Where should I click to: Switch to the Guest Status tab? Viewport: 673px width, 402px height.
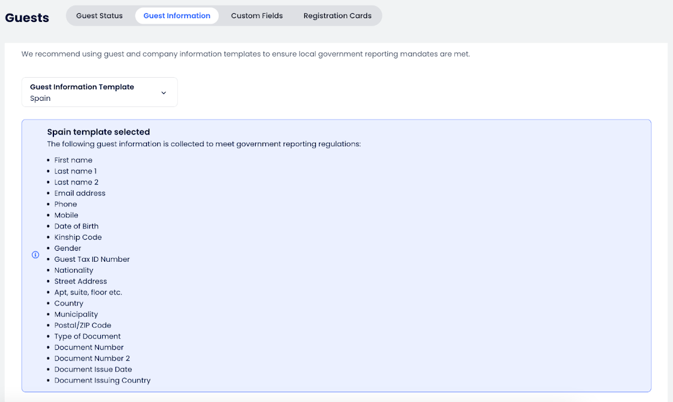click(x=100, y=16)
